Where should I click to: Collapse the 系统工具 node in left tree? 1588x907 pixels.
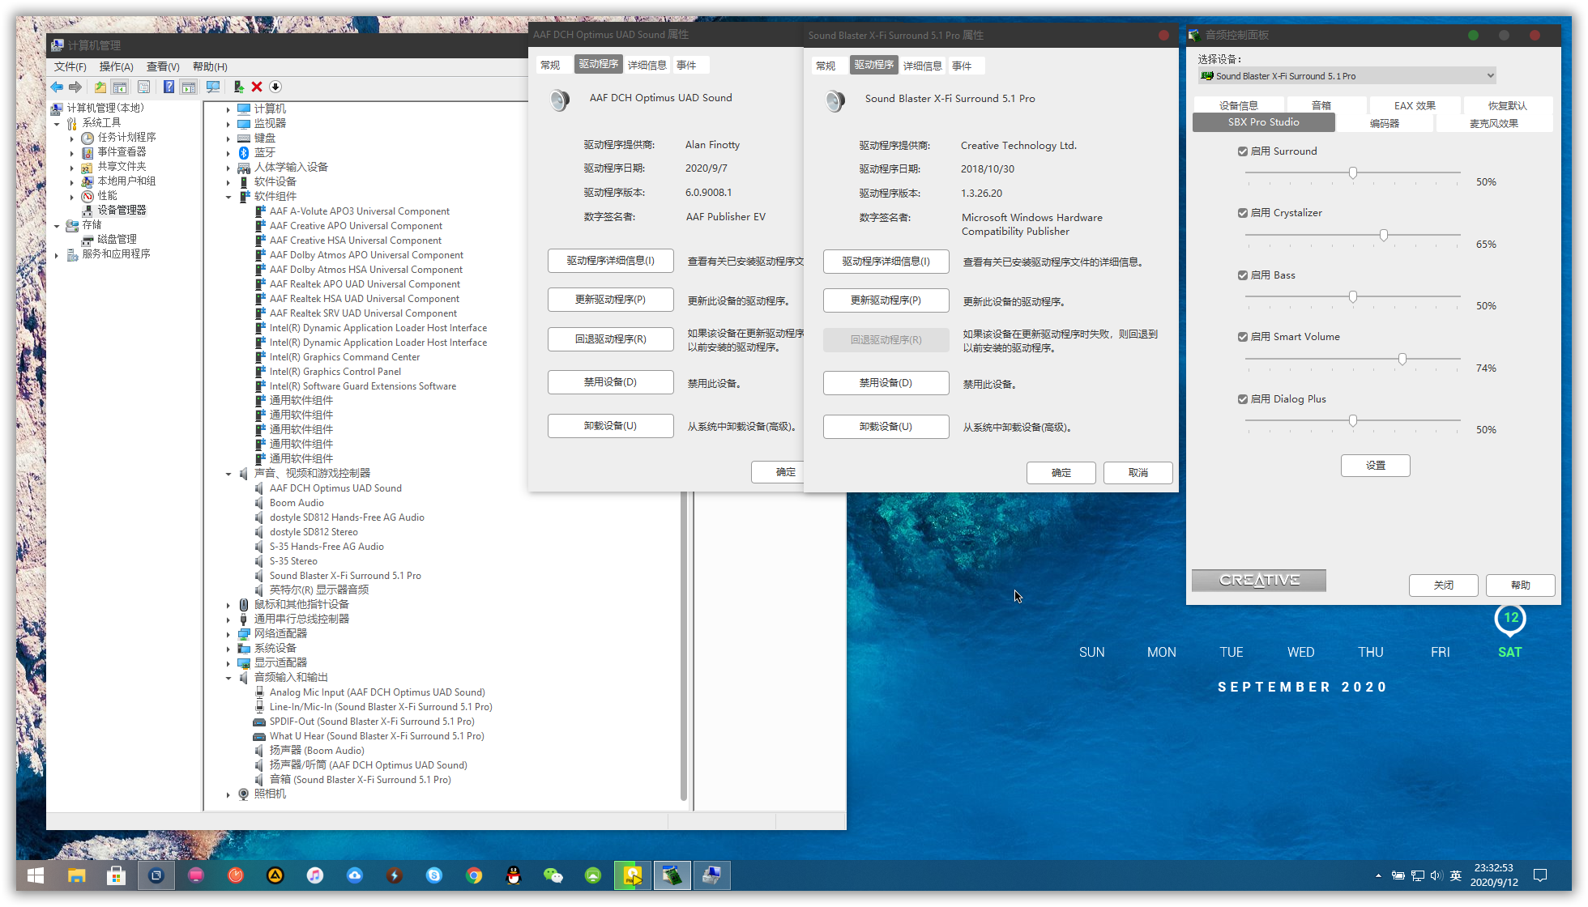(x=57, y=123)
